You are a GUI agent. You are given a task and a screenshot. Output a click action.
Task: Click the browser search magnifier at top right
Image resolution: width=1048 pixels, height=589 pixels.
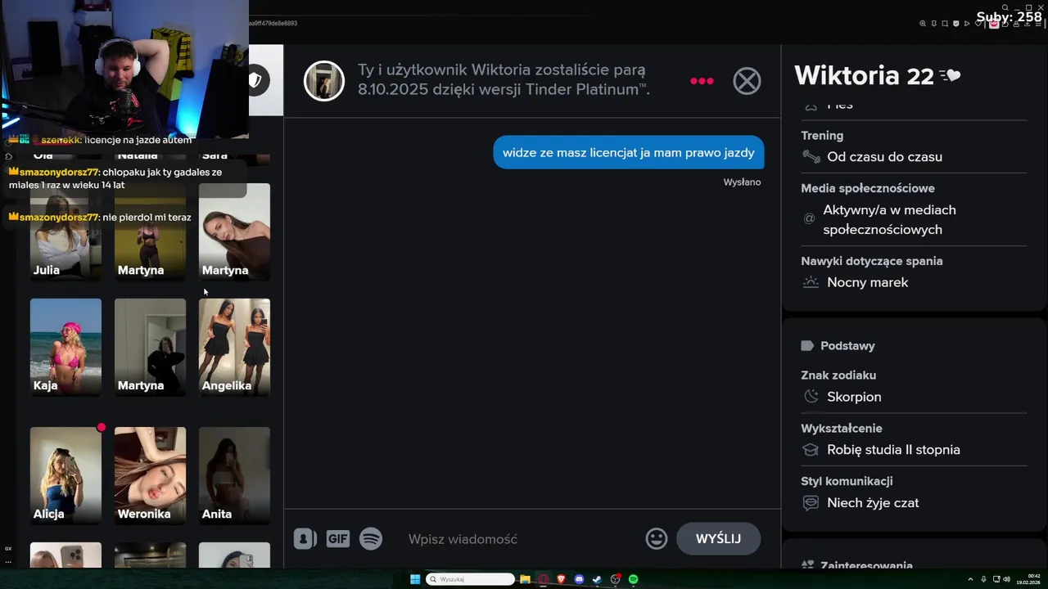1005,7
